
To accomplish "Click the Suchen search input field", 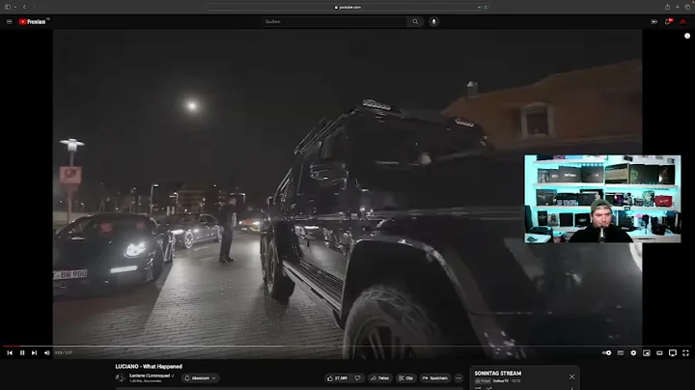I will pos(334,21).
